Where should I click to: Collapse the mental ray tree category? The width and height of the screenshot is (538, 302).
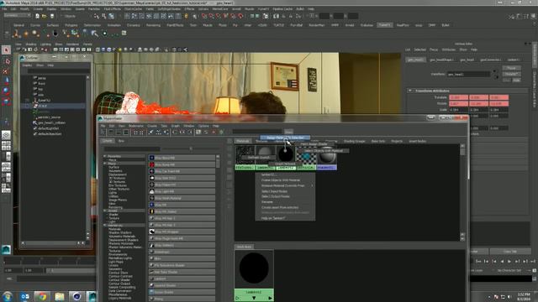[105, 225]
